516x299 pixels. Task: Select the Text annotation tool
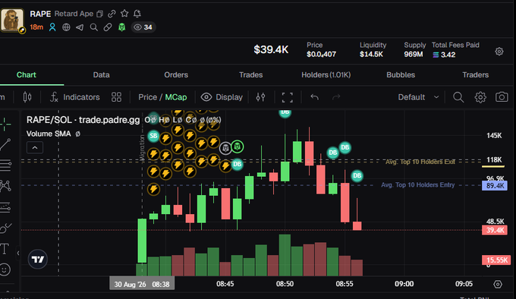[5, 249]
